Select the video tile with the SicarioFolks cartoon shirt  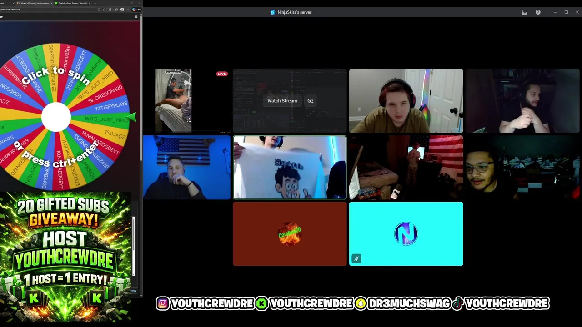pos(290,168)
